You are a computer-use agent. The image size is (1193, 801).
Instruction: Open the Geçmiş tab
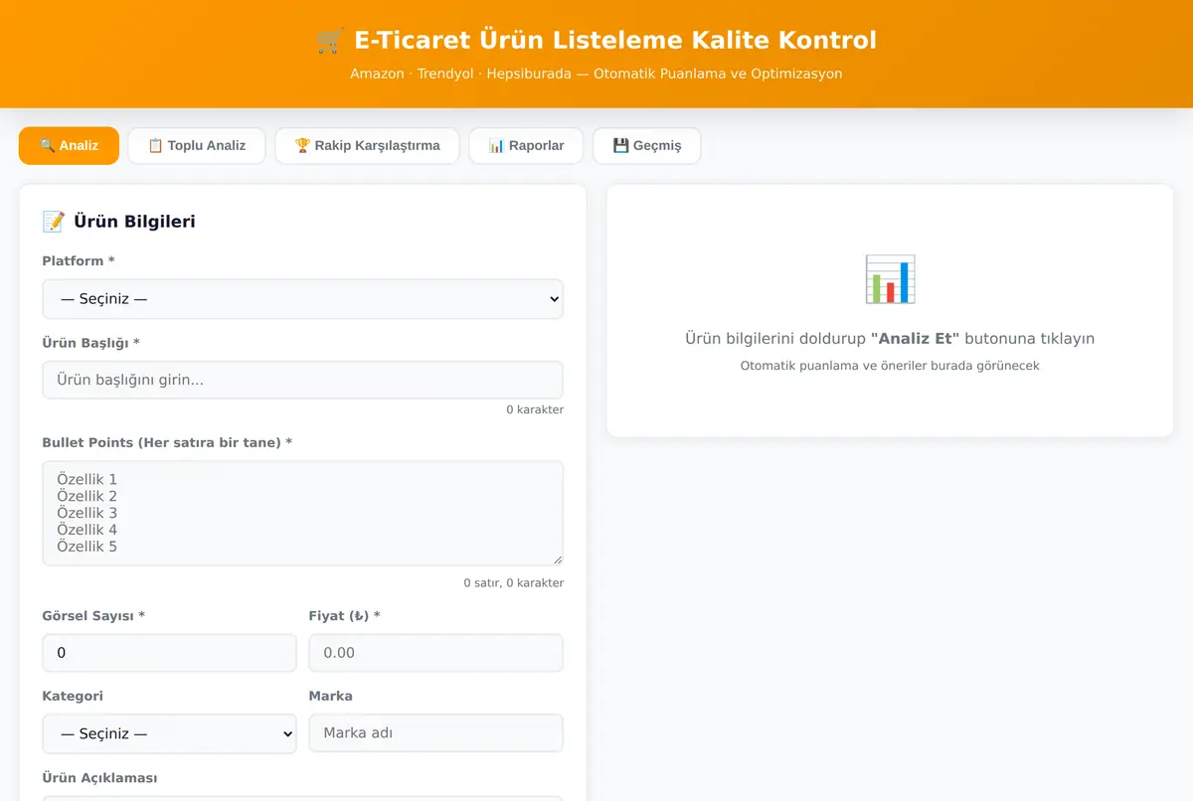tap(647, 145)
